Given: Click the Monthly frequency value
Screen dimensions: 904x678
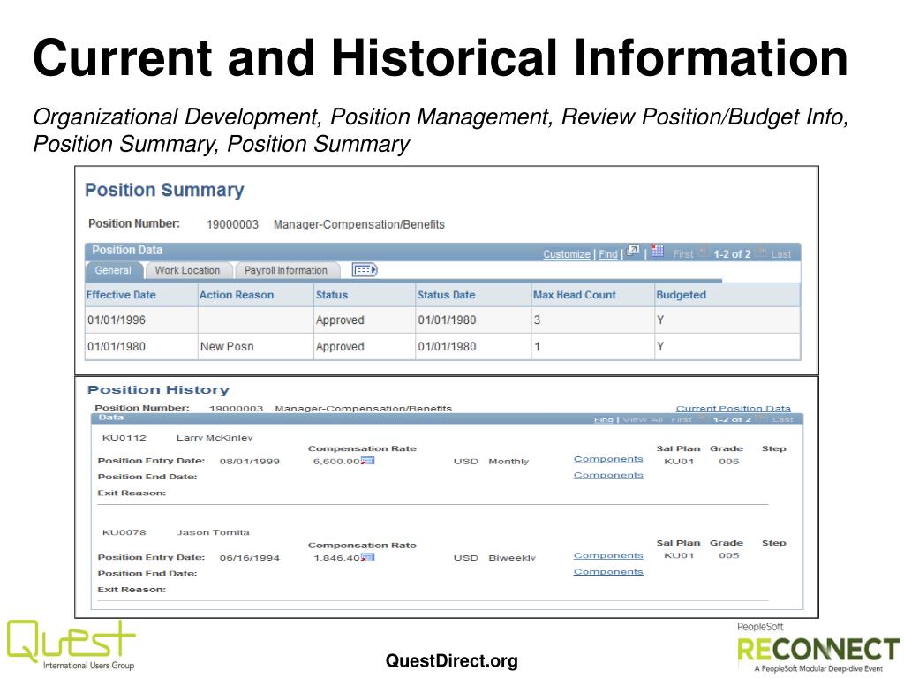Looking at the screenshot, I should (x=508, y=461).
